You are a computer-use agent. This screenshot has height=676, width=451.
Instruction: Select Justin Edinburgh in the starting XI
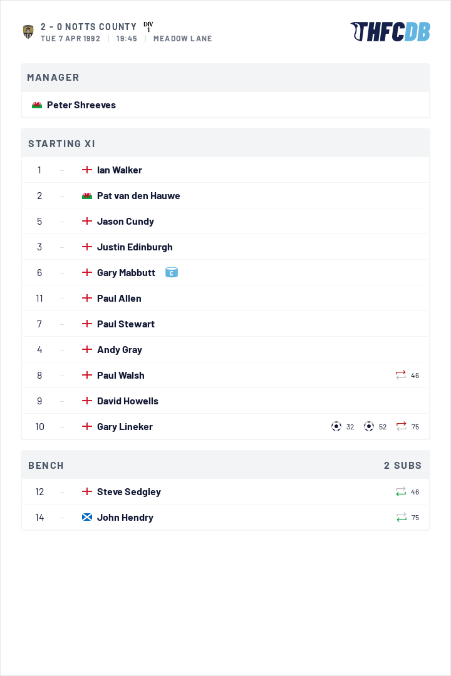(x=135, y=247)
